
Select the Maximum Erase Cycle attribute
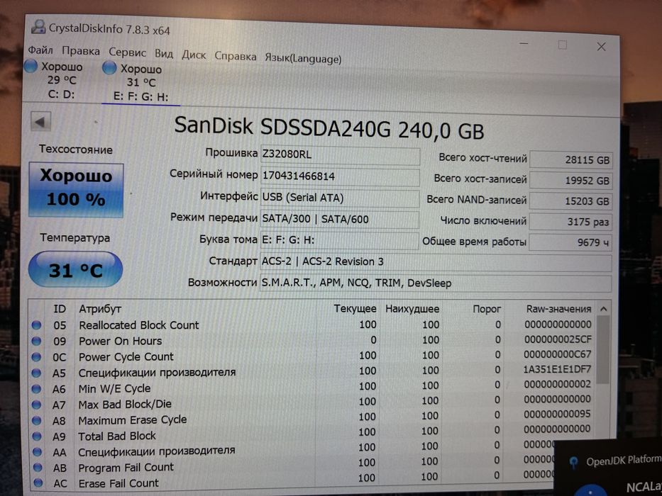pos(132,420)
